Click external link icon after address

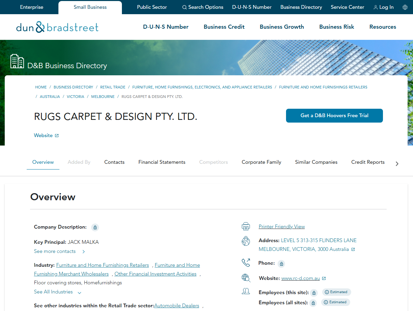click(x=353, y=249)
